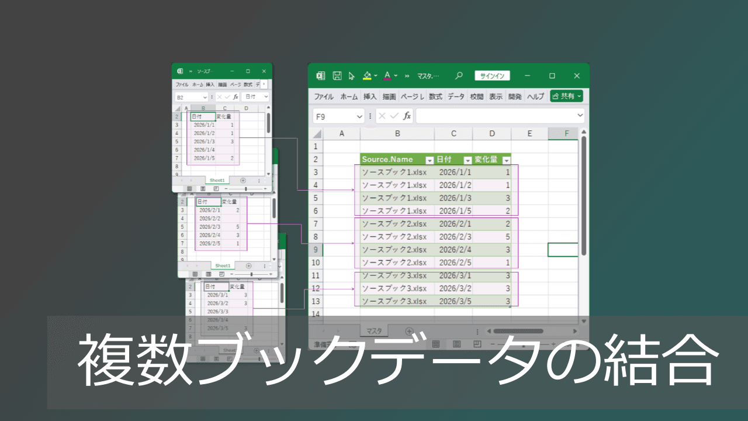Expand the name box dropdown showing F9
The image size is (748, 421).
point(358,116)
